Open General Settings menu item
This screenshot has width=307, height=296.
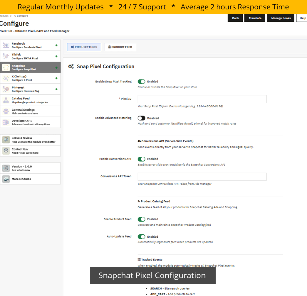pyautogui.click(x=30, y=111)
